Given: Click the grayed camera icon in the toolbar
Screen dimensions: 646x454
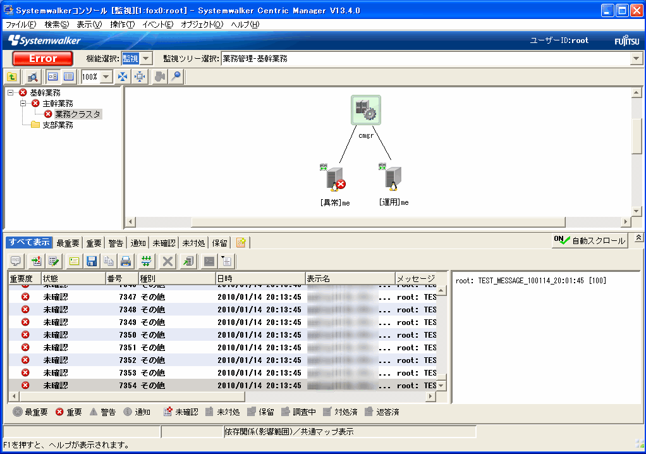Looking at the screenshot, I should tap(160, 77).
